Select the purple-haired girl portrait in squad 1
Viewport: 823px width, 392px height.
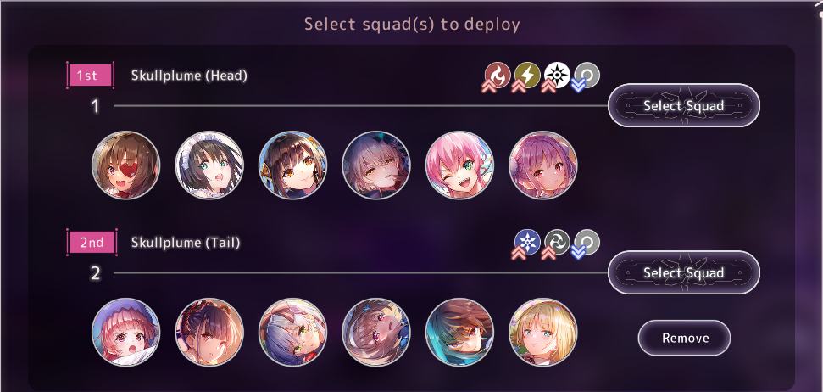pyautogui.click(x=543, y=165)
